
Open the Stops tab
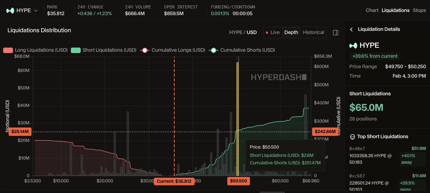pos(419,10)
